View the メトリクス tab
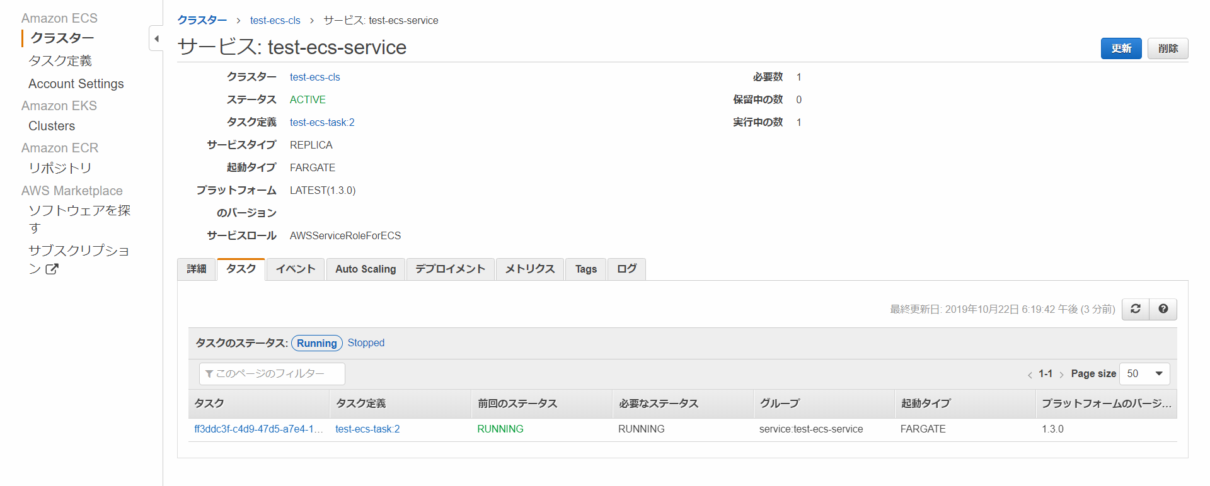 click(530, 269)
